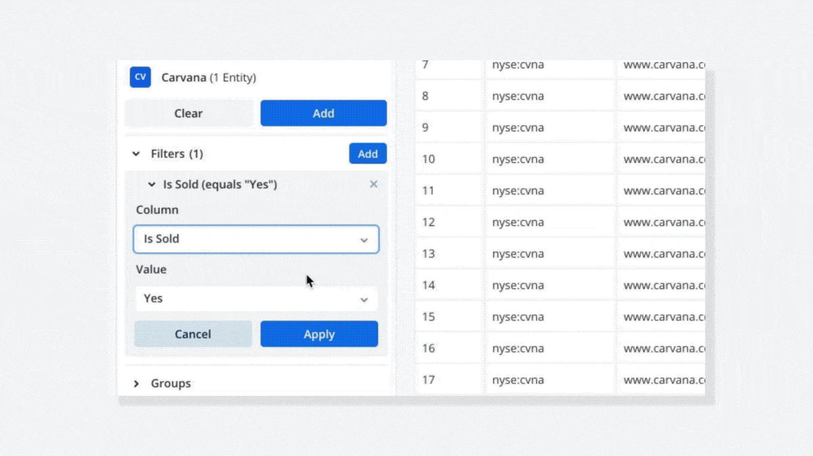813x456 pixels.
Task: Click the row number 14 cell
Action: tap(449, 285)
